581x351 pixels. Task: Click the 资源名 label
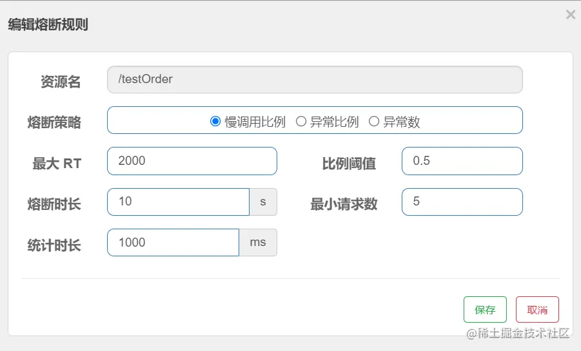click(x=61, y=82)
